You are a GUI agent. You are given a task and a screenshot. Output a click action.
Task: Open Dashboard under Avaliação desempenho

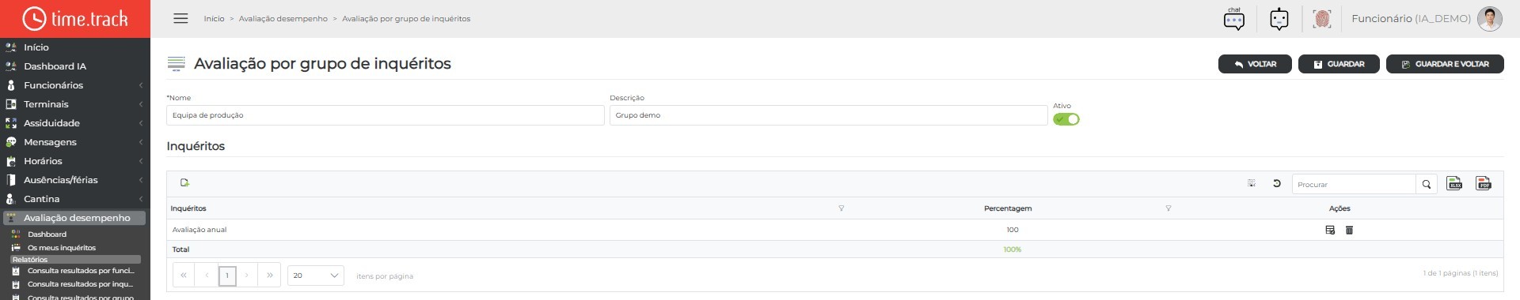click(x=47, y=234)
